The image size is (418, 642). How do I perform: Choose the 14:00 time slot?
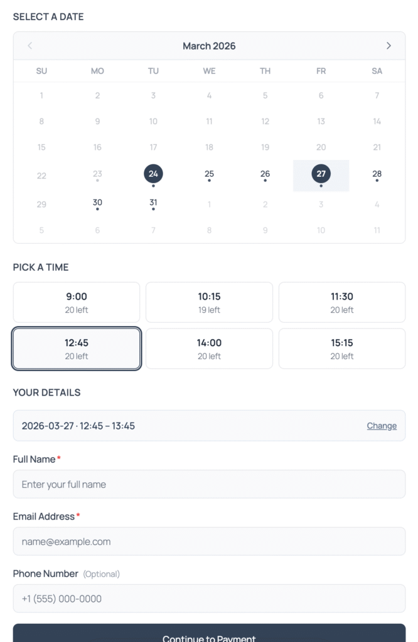click(x=209, y=349)
